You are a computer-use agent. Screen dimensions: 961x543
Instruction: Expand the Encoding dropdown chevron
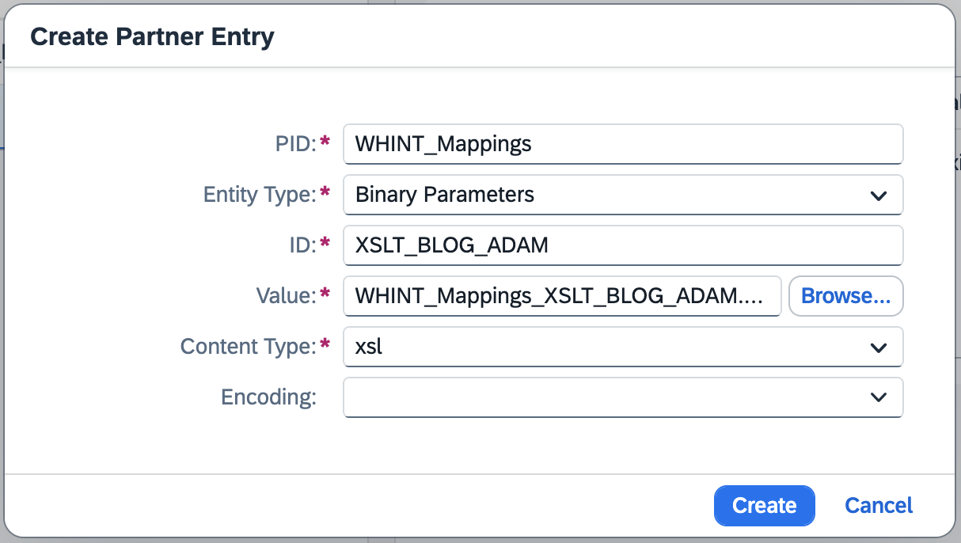(x=878, y=397)
